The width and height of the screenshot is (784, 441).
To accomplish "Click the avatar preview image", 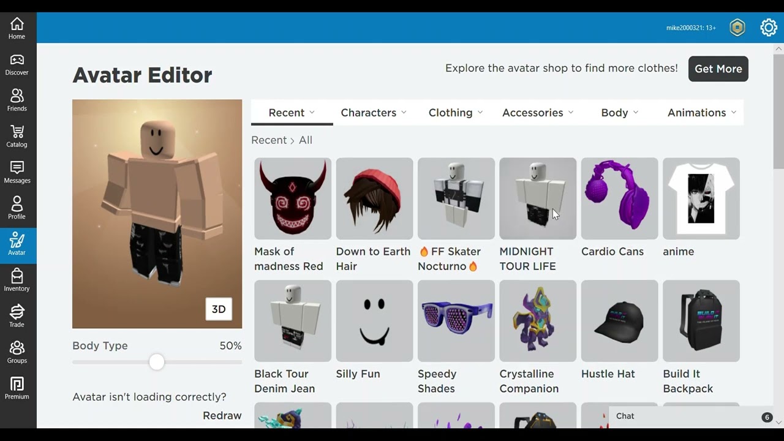I will click(157, 214).
